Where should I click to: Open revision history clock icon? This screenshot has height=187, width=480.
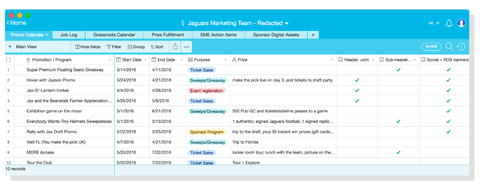(461, 46)
